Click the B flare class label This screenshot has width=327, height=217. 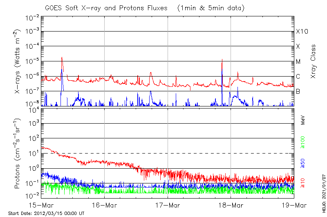click(x=298, y=92)
